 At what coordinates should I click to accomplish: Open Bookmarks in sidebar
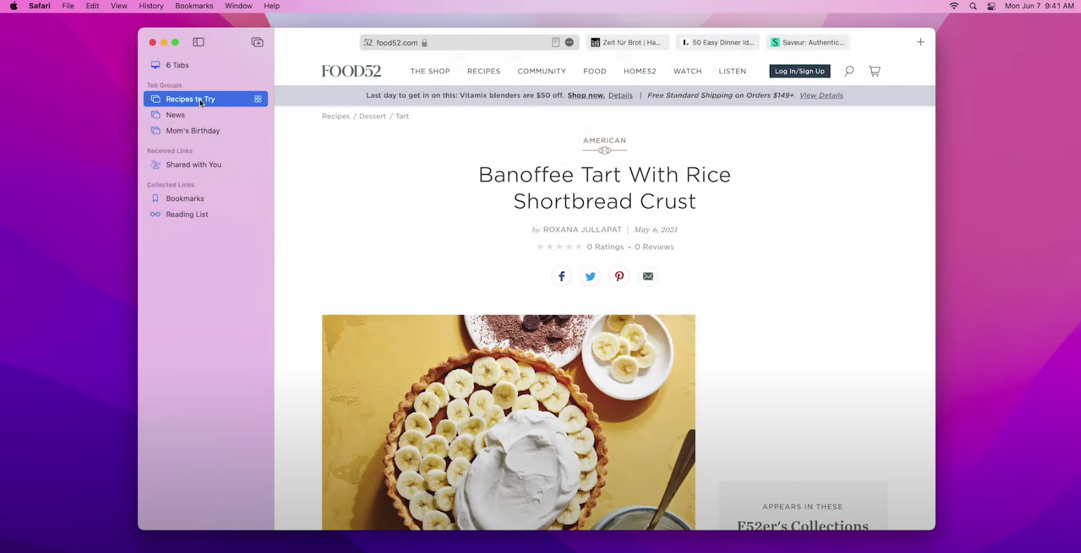[206, 199]
